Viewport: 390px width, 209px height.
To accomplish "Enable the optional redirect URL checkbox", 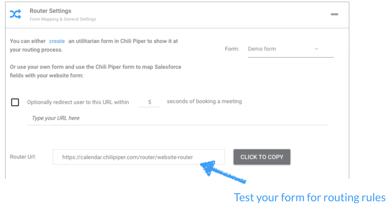I will [x=15, y=102].
